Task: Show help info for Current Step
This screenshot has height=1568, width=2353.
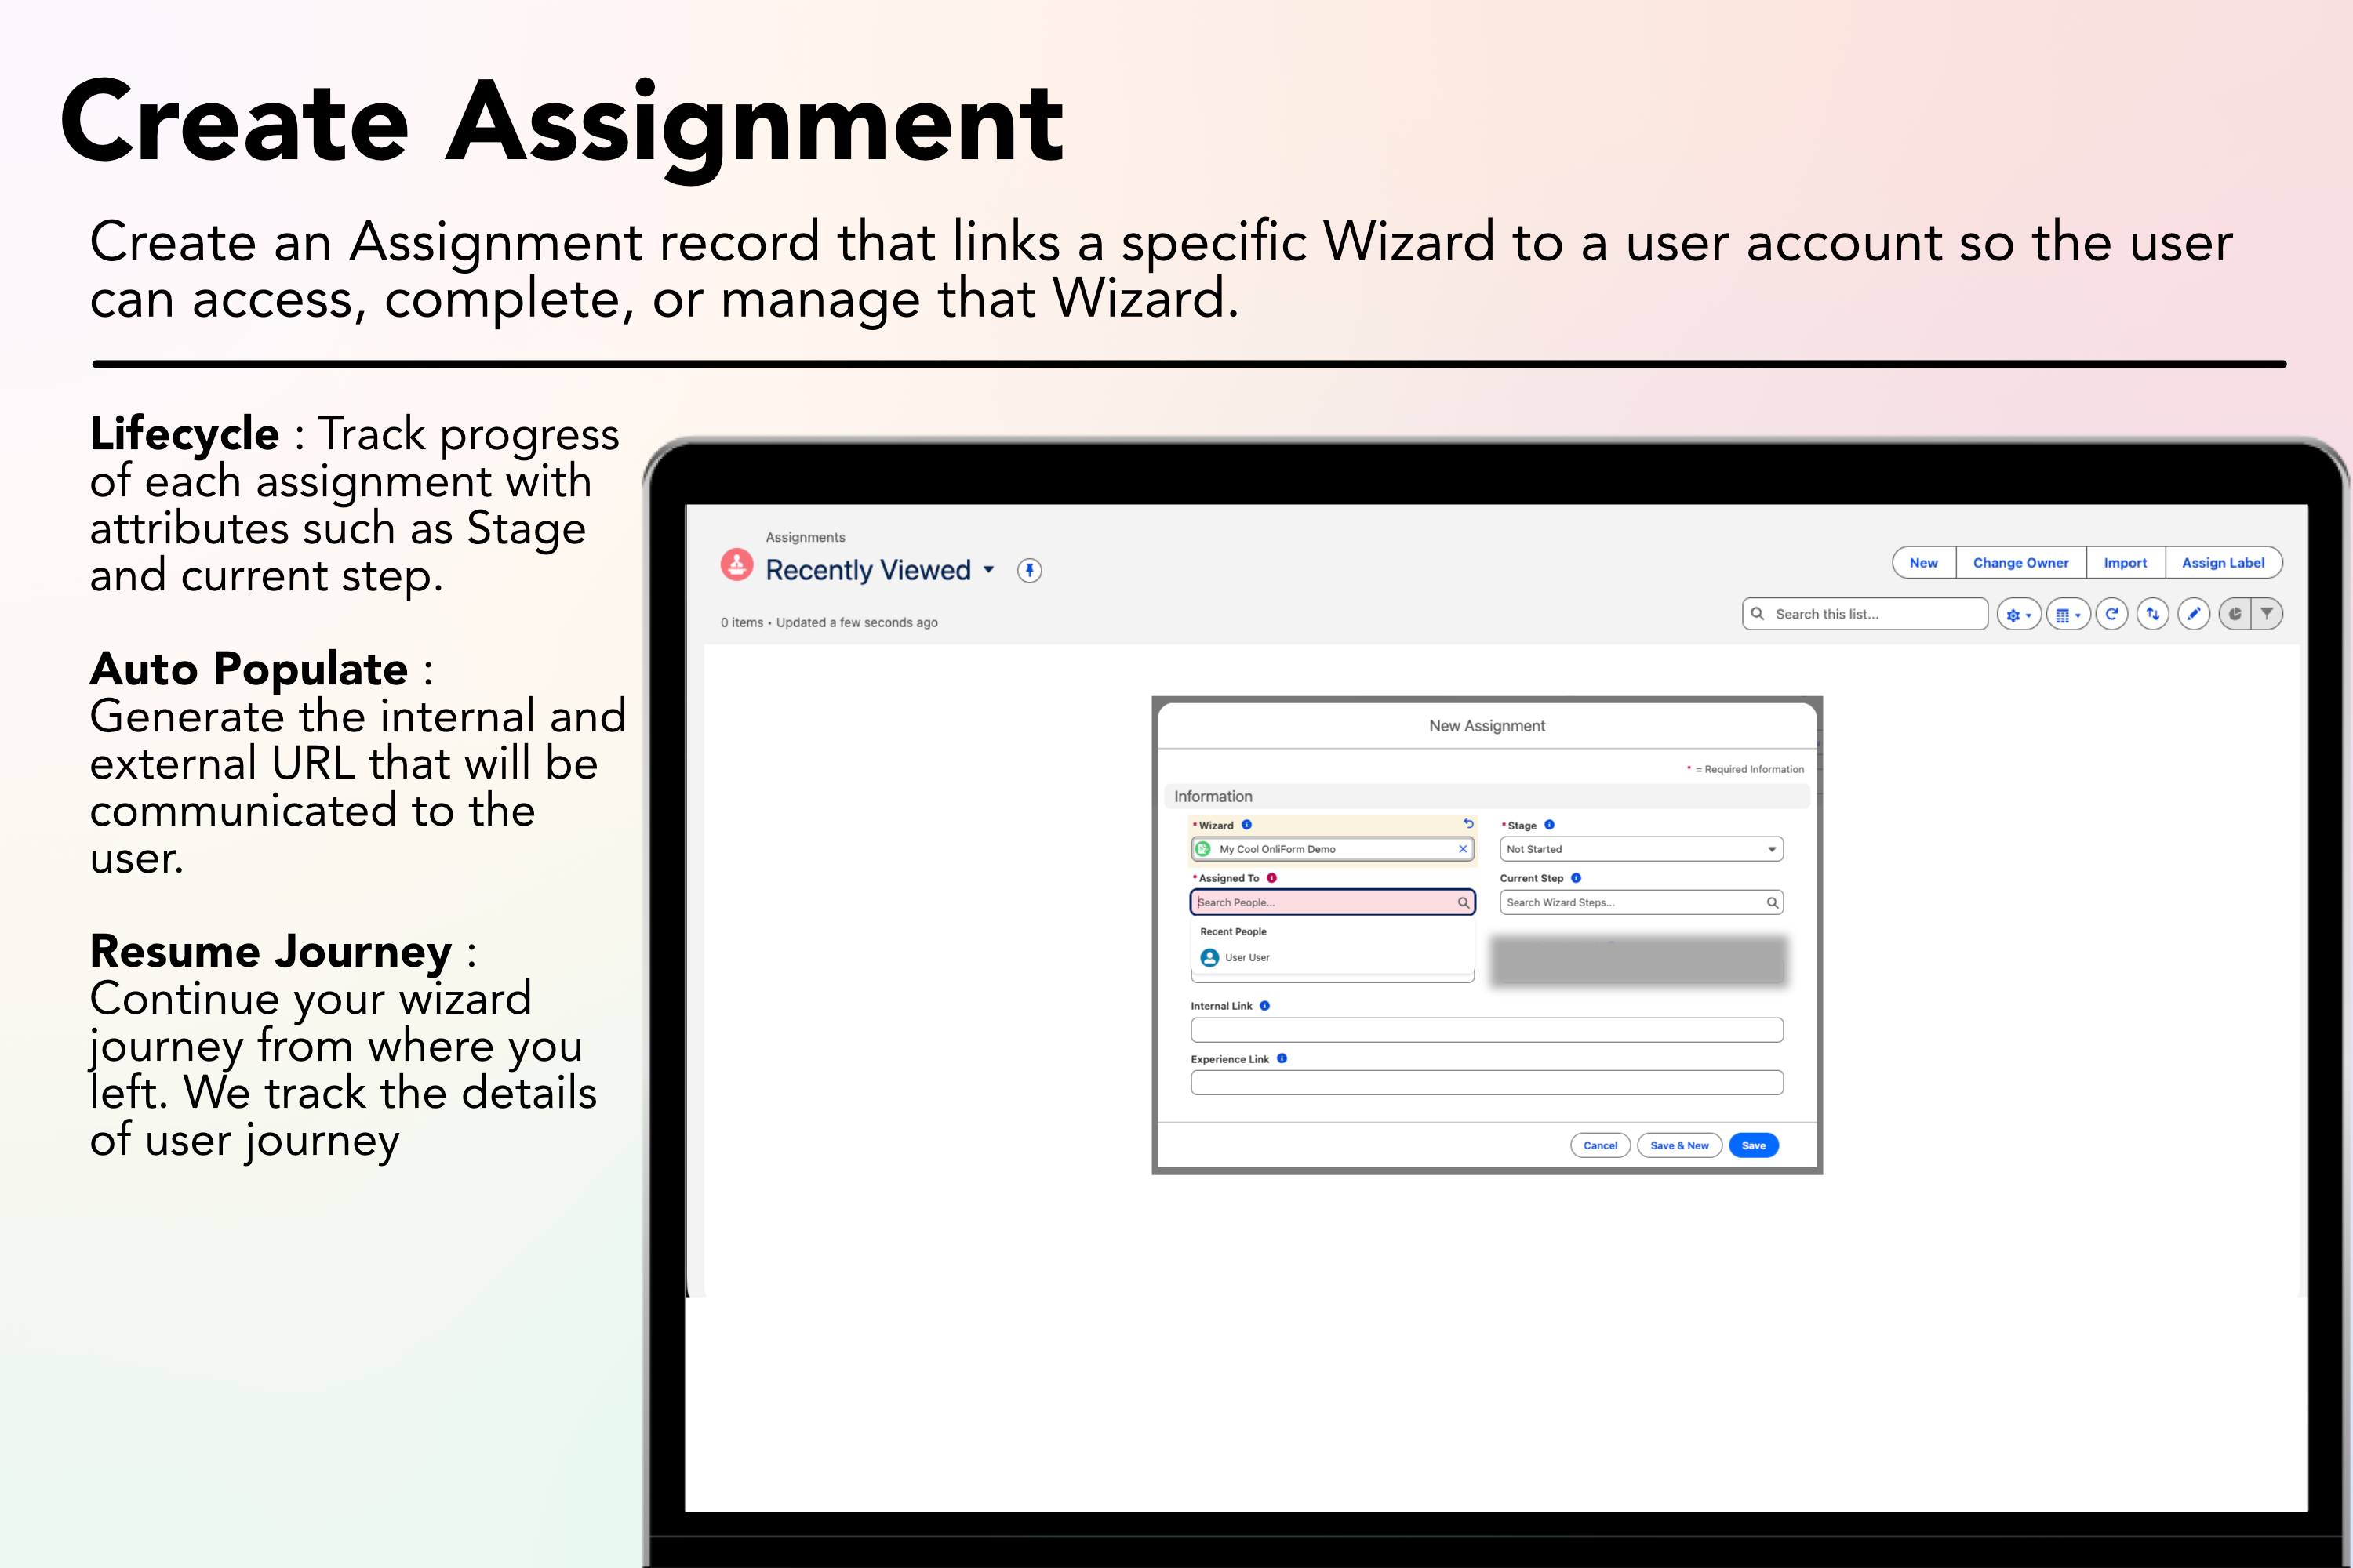Action: pos(1576,878)
